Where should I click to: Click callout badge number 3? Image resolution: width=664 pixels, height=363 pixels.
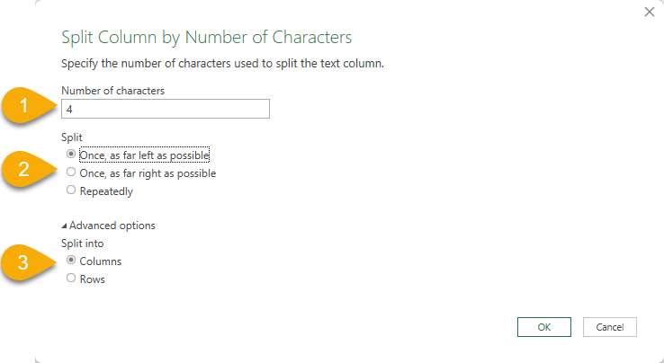[x=24, y=261]
